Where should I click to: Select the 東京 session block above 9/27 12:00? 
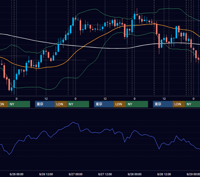tap(104, 104)
